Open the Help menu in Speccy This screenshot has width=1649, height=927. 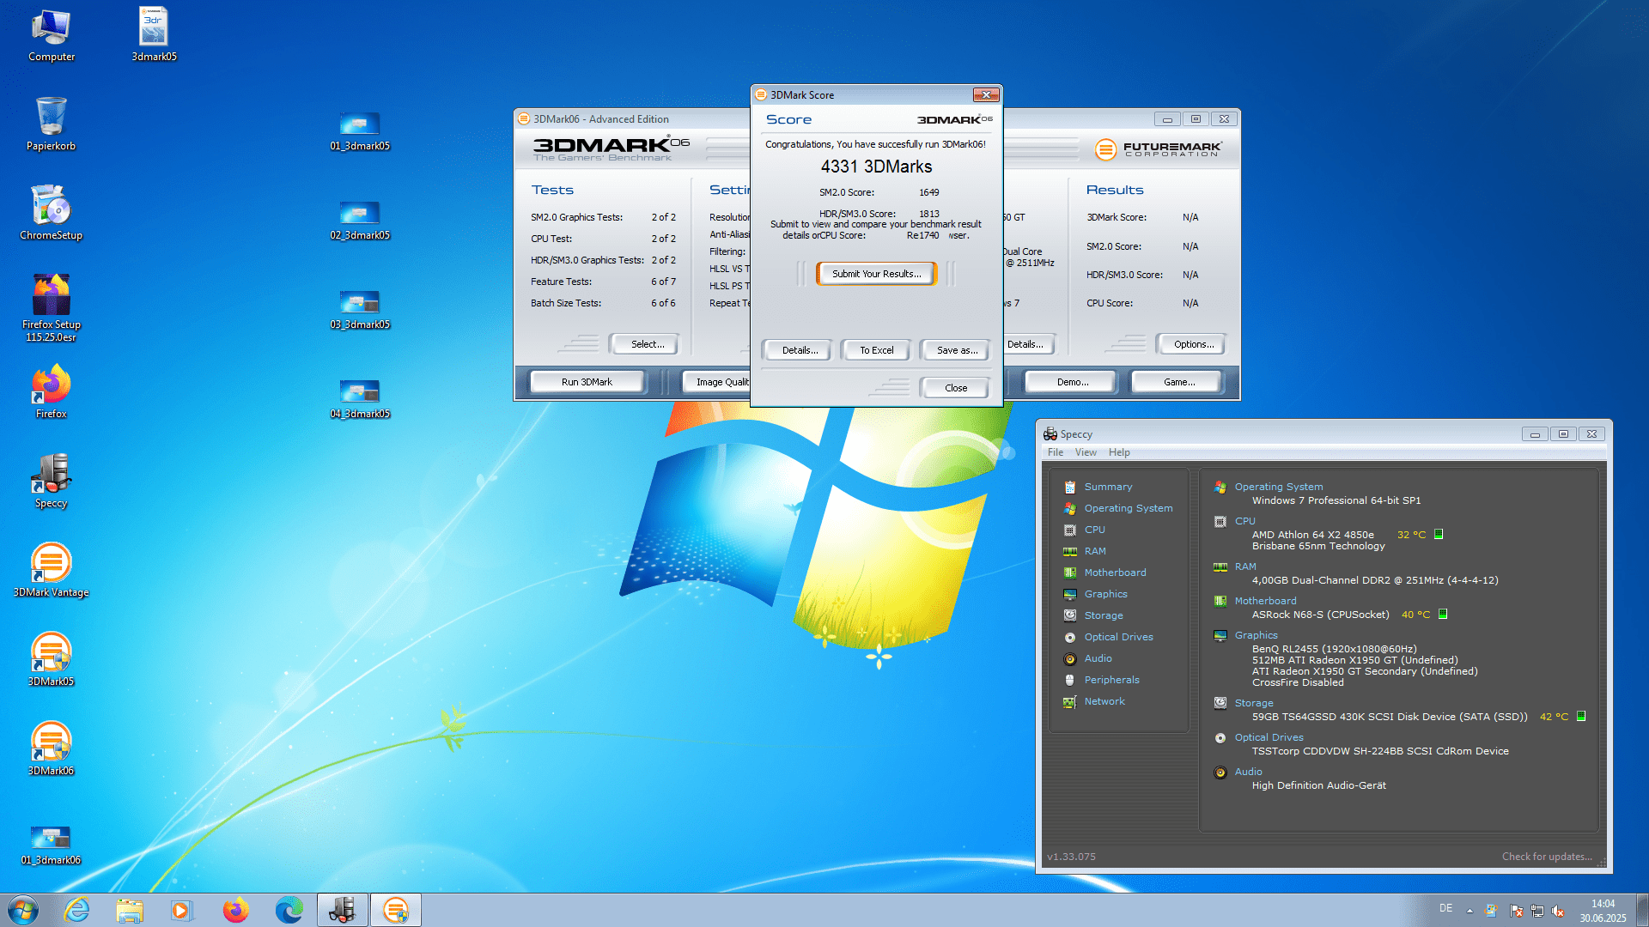click(1119, 452)
